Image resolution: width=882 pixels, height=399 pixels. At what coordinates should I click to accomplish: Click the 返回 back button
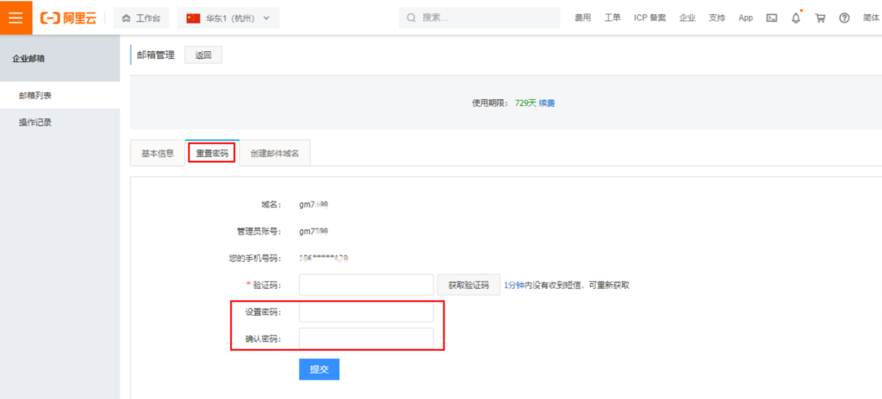[204, 55]
